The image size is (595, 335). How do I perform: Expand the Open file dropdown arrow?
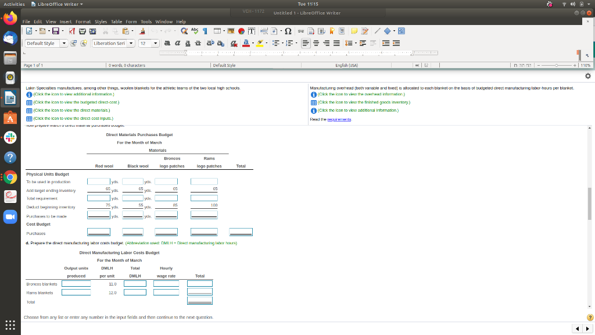pos(49,31)
